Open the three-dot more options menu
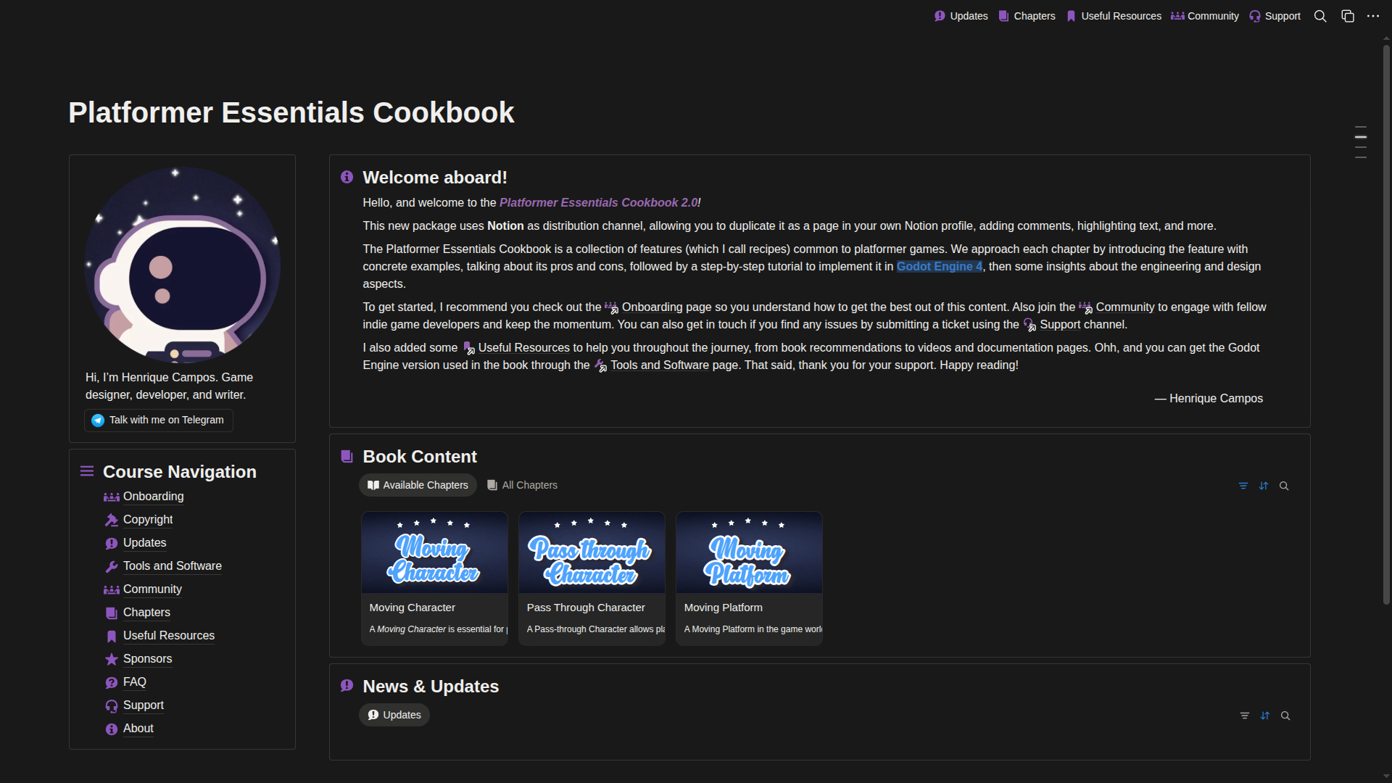 1373,16
